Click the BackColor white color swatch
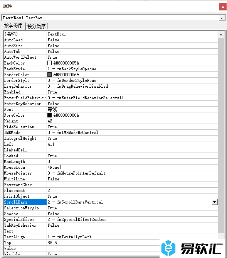Image resolution: width=227 pixels, height=258 pixels. click(49, 63)
